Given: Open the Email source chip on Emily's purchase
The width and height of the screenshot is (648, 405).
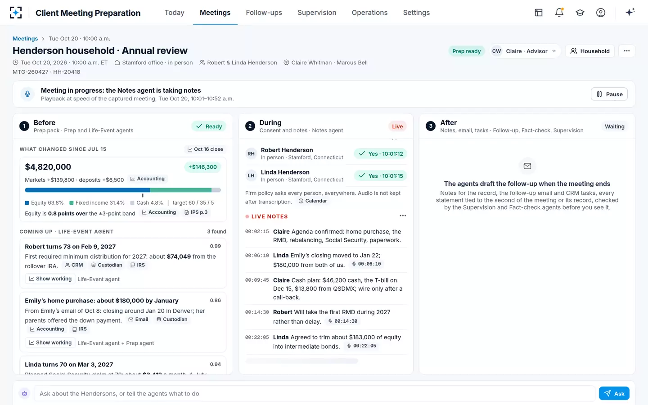Looking at the screenshot, I should pyautogui.click(x=138, y=319).
